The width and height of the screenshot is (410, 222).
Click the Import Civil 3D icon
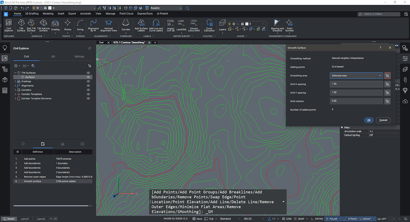point(171,25)
